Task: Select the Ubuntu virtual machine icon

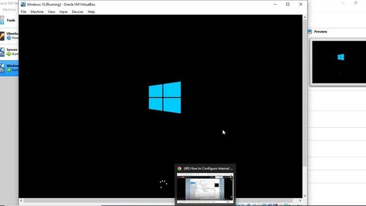Action: 2,36
